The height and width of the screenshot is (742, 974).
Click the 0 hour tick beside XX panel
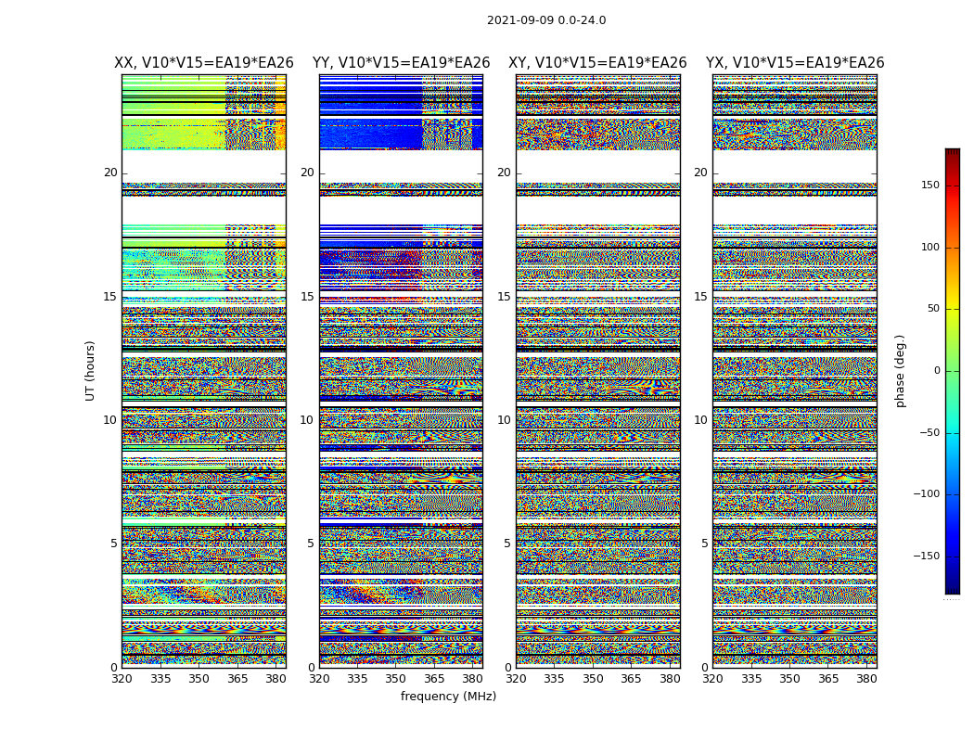[114, 668]
